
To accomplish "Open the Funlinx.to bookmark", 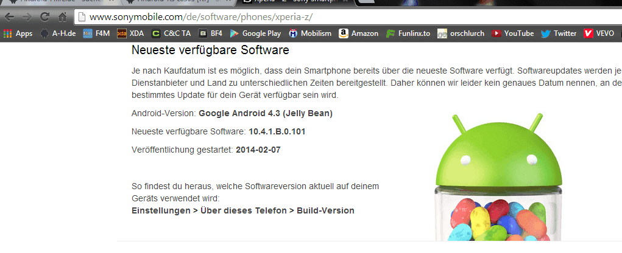I will pyautogui.click(x=408, y=33).
